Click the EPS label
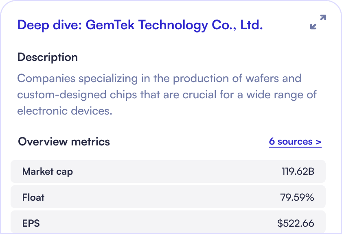342x234 pixels. (x=31, y=223)
